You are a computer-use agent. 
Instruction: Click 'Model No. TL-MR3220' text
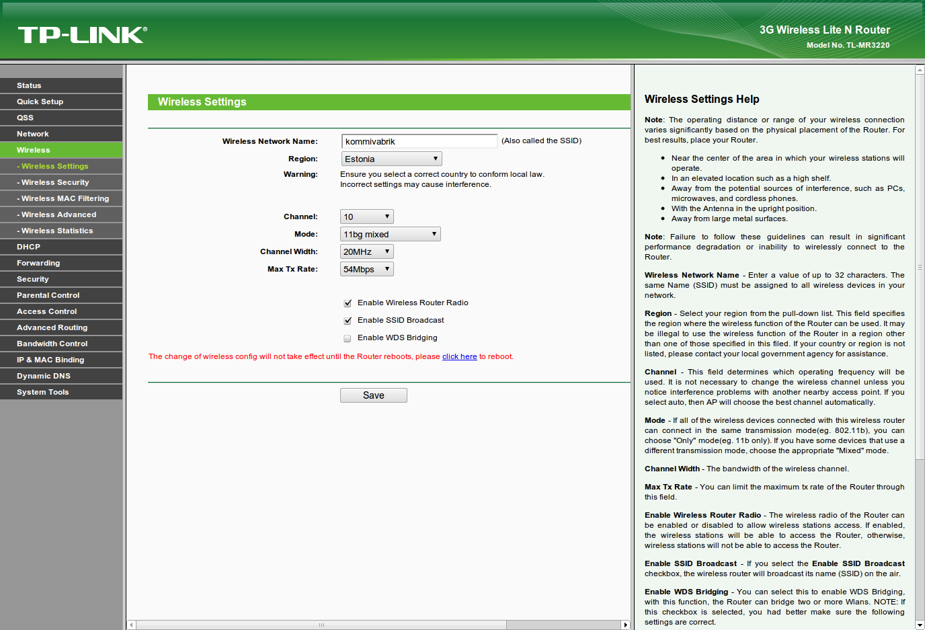click(848, 45)
